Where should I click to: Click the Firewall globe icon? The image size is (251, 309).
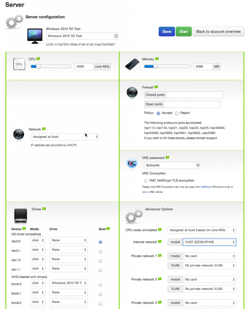[132, 93]
